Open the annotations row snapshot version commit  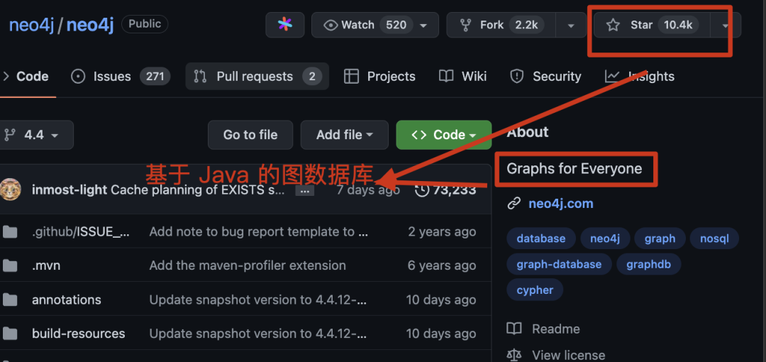[x=258, y=300]
